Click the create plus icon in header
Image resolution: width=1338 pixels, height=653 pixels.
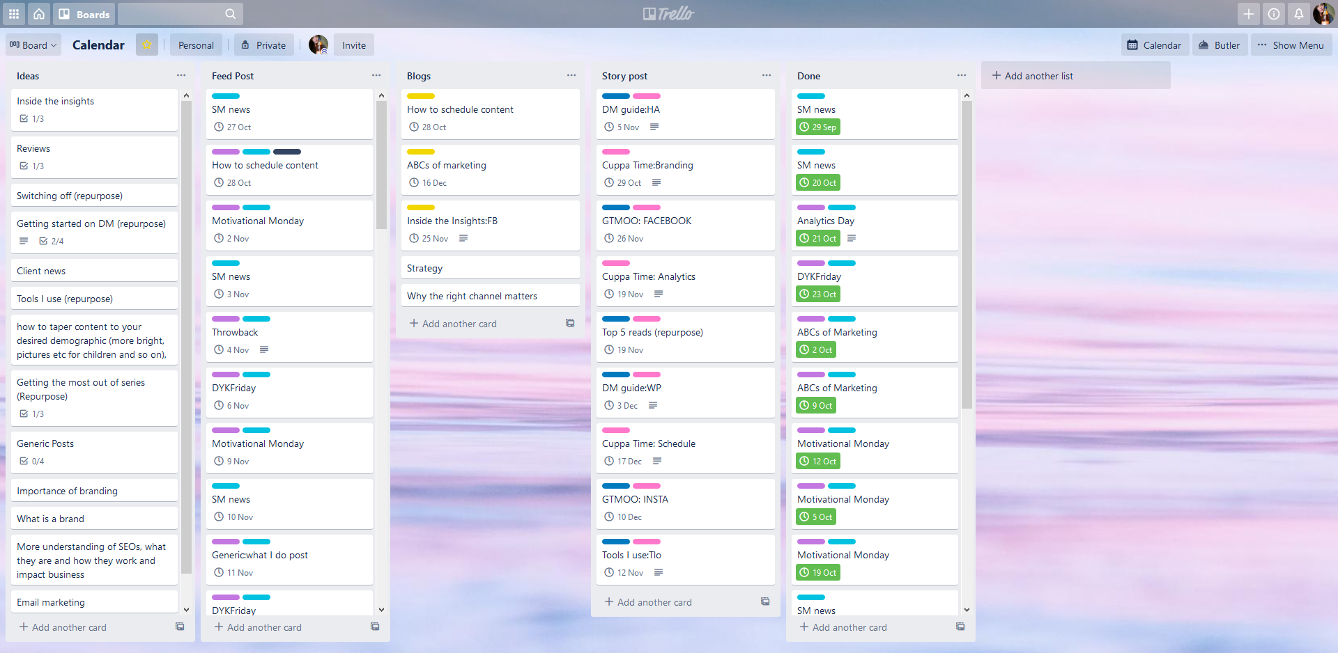[1248, 14]
